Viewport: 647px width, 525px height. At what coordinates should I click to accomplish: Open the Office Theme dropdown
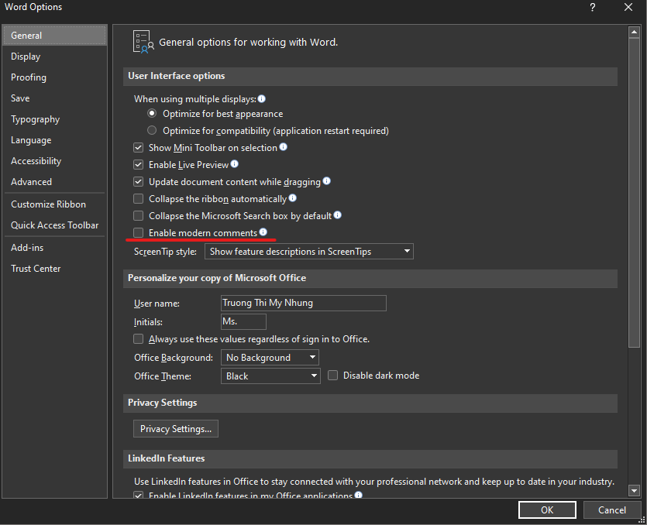click(x=270, y=376)
